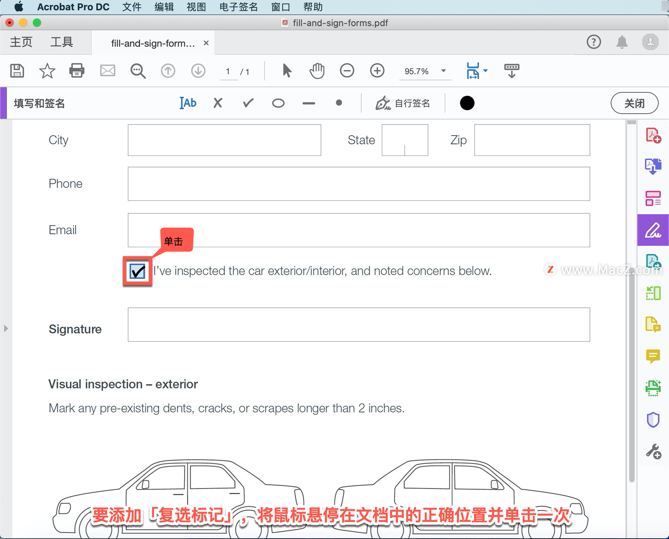The width and height of the screenshot is (669, 539).
Task: Click the read mode keyboard-arrow icon
Action: [x=512, y=71]
